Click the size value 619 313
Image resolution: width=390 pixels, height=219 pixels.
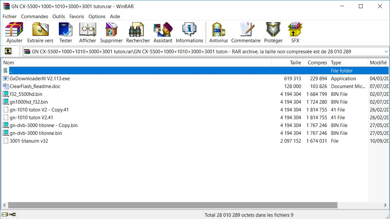coord(292,79)
